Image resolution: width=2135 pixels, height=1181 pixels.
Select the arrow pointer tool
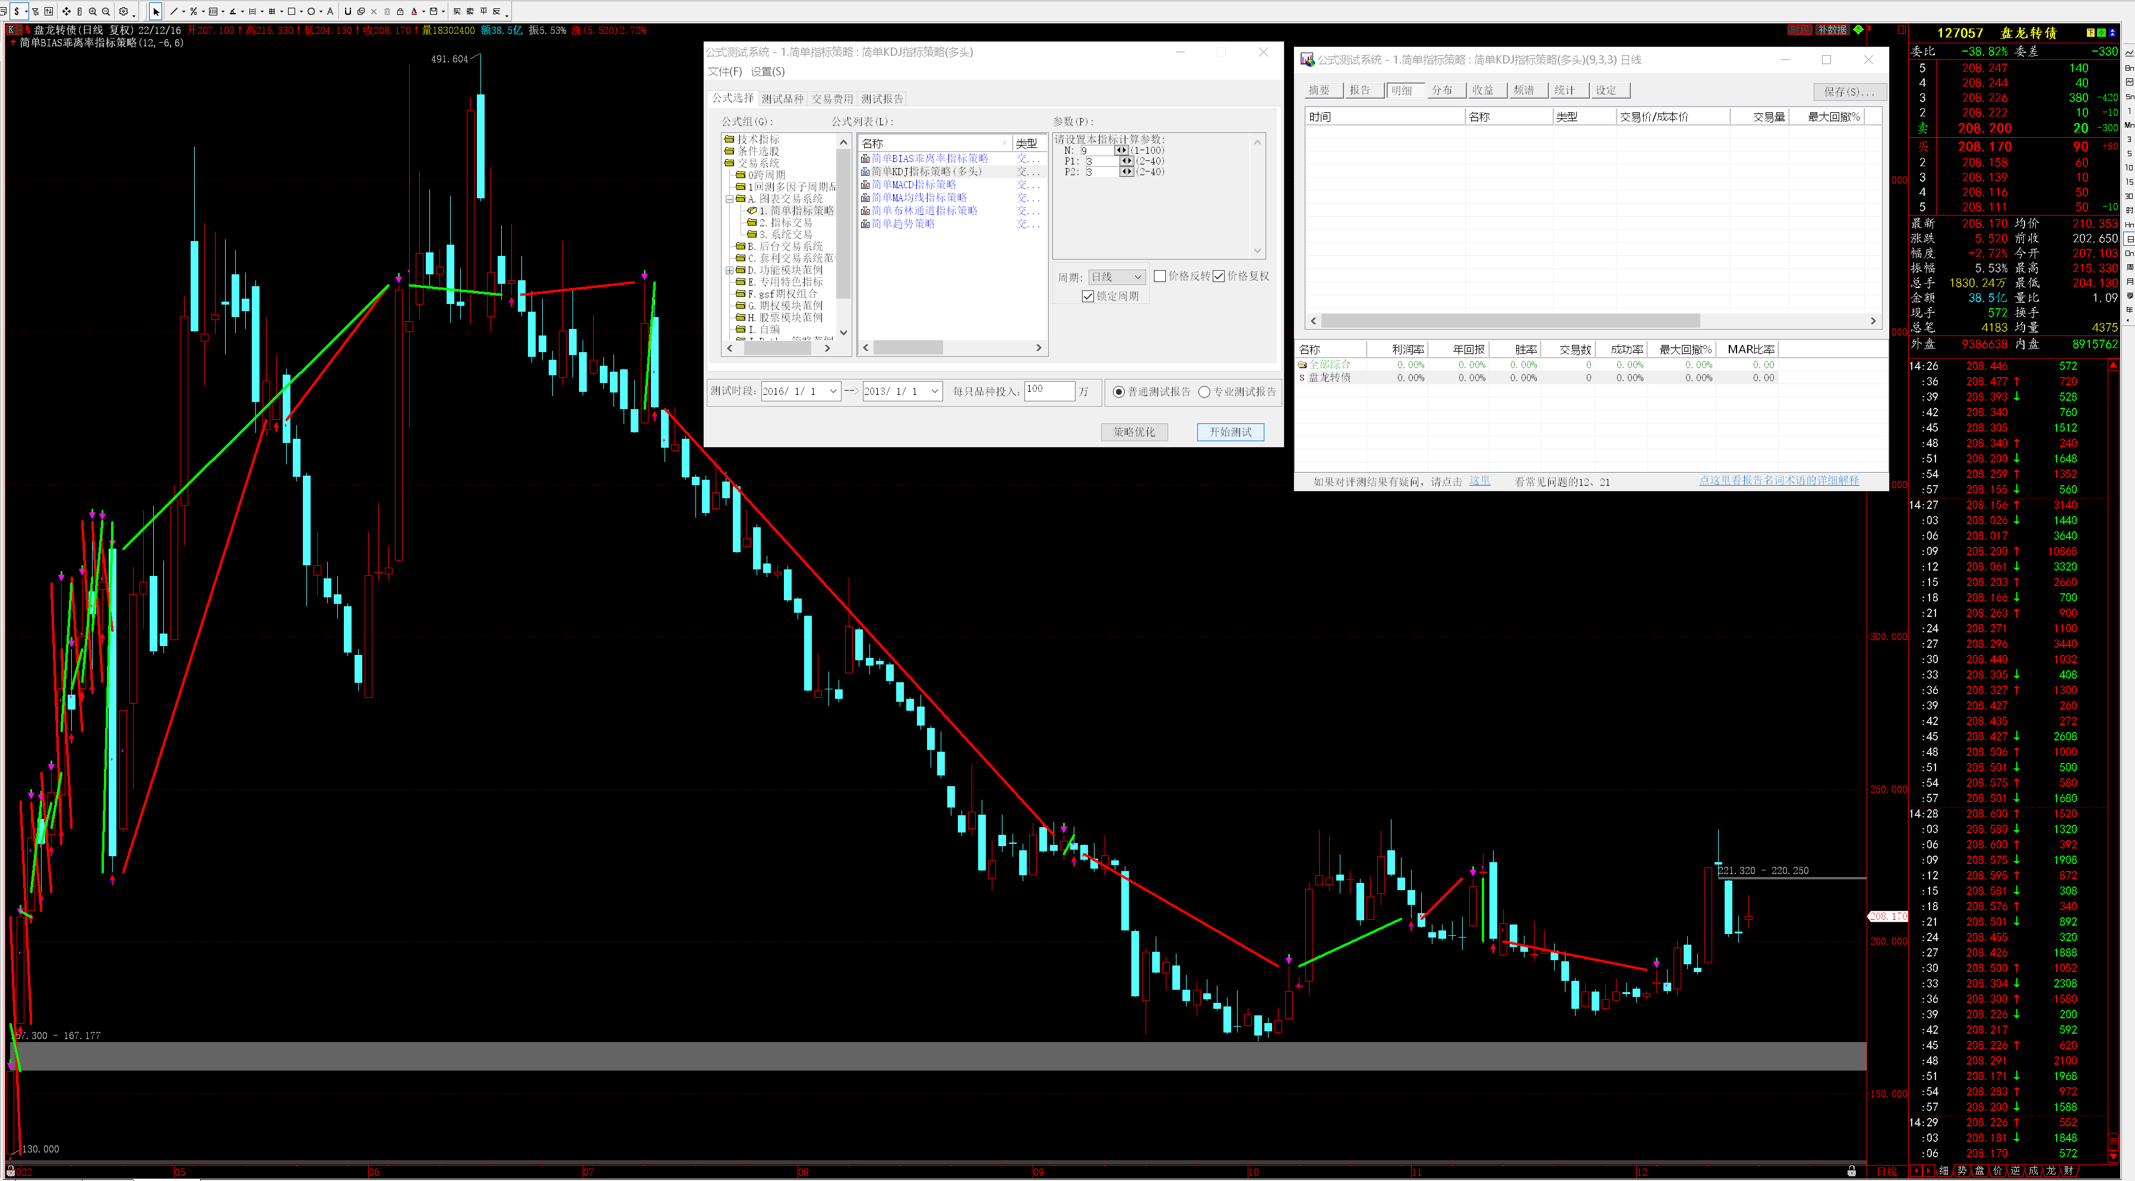coord(156,12)
